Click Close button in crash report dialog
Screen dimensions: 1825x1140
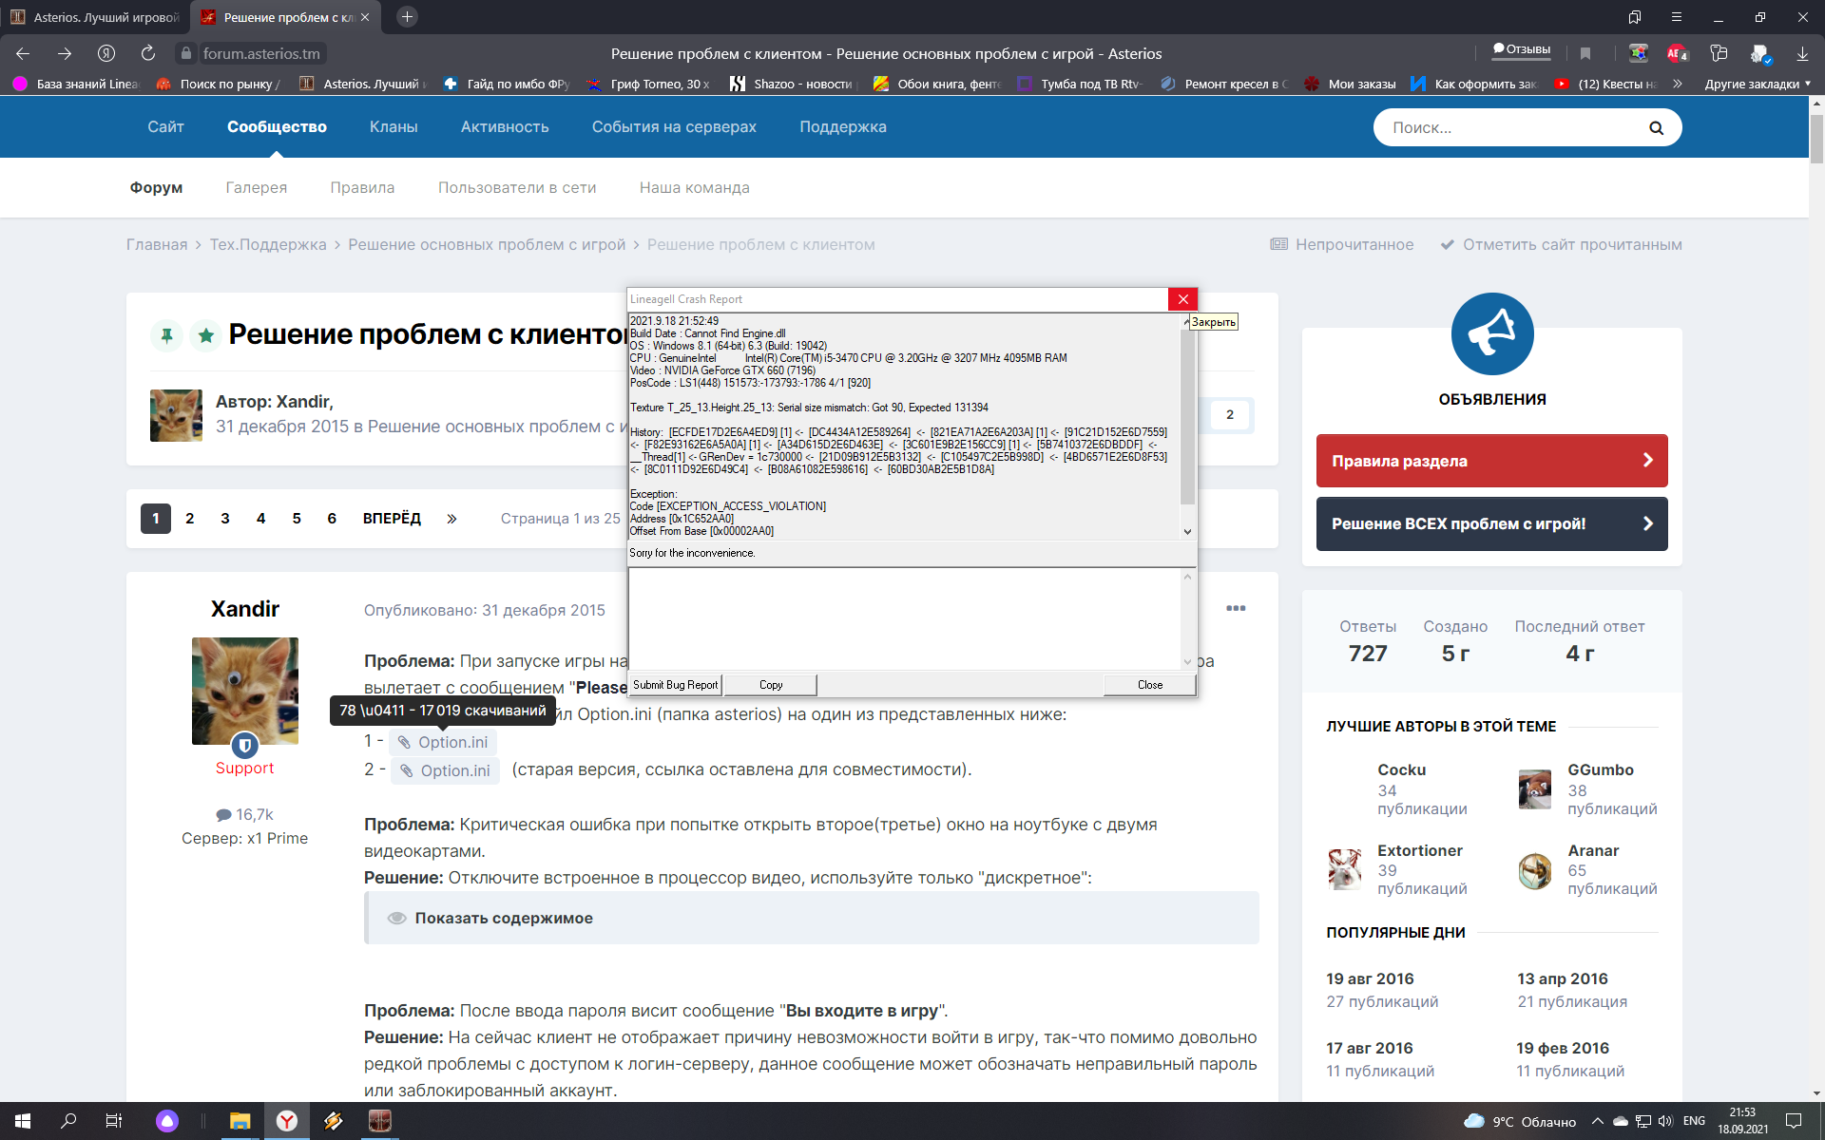[1150, 685]
